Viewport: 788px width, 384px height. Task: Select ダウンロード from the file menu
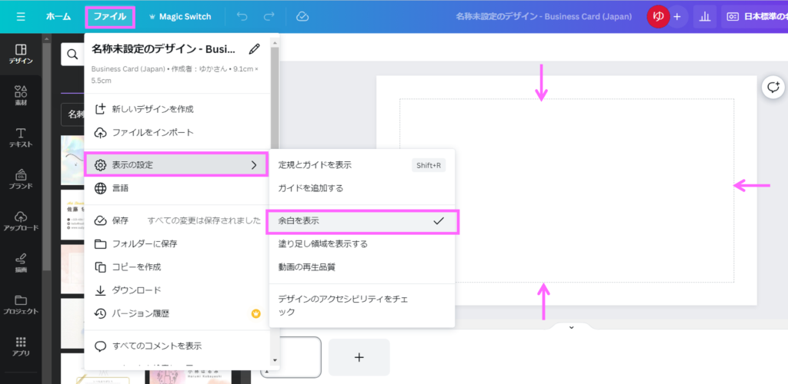click(137, 290)
